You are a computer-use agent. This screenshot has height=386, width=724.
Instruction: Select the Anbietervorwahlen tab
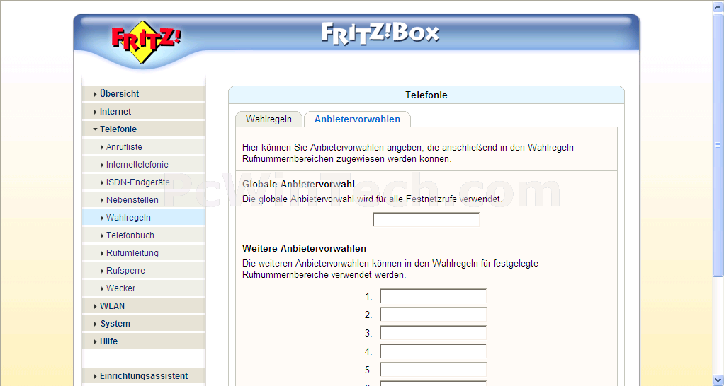(x=357, y=119)
